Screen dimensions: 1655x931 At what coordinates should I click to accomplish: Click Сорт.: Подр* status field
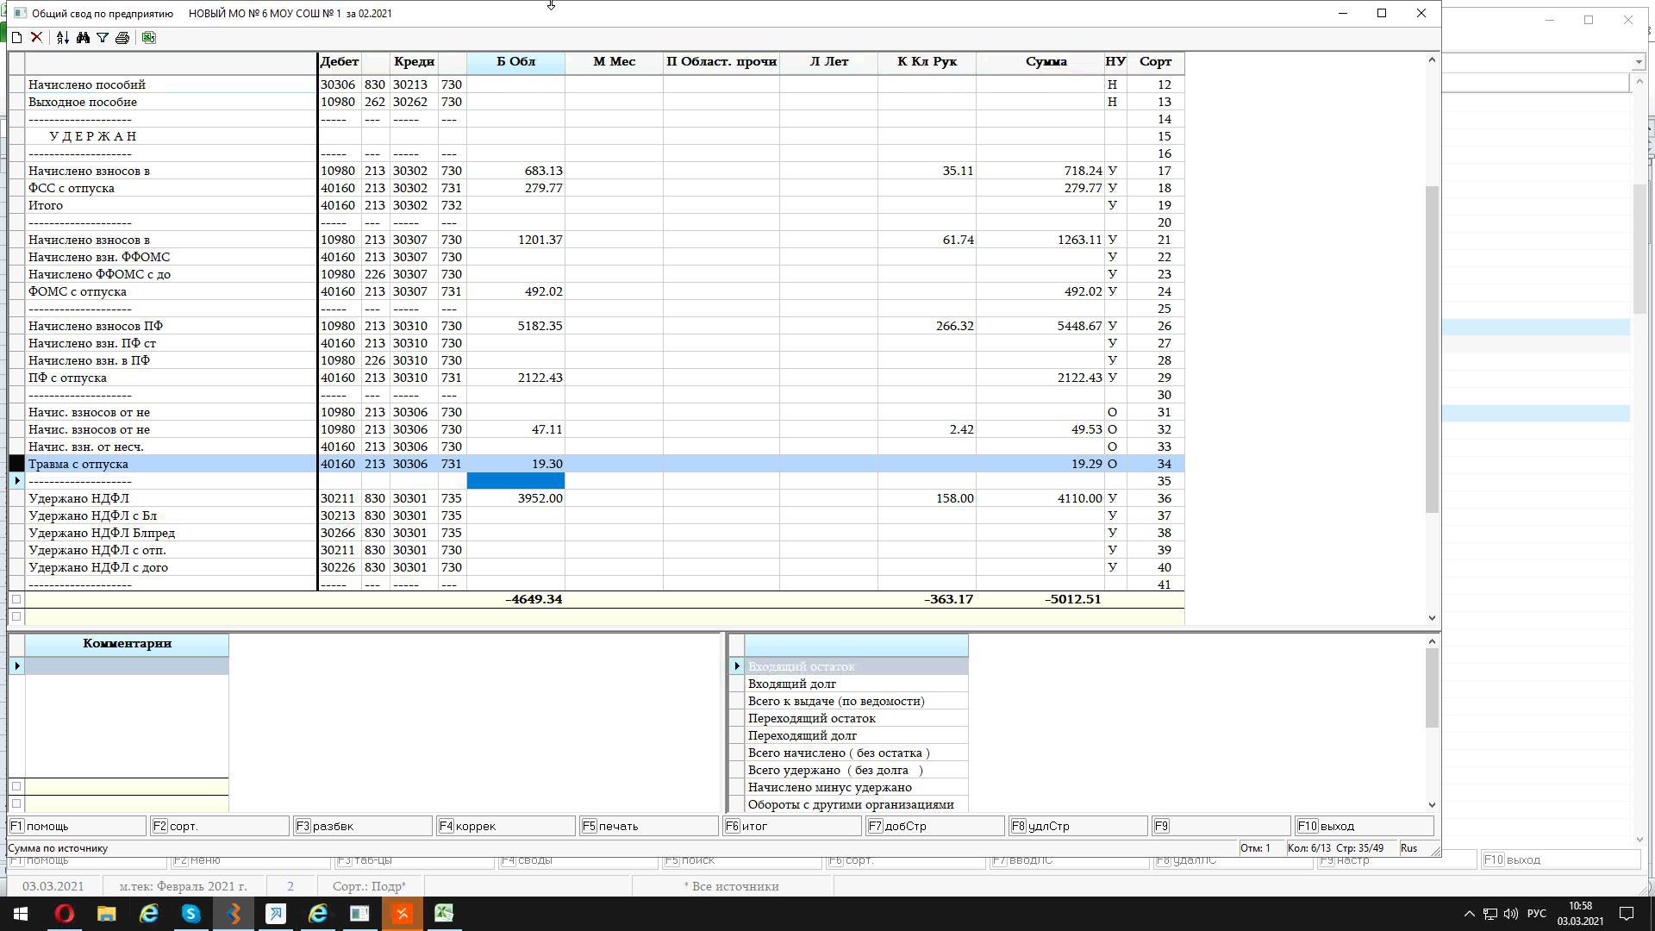369,886
